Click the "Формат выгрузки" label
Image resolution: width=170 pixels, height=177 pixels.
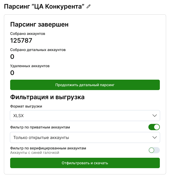tap(26, 106)
